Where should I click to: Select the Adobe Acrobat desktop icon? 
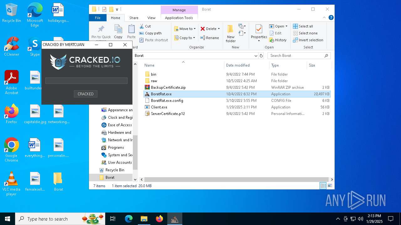click(12, 82)
